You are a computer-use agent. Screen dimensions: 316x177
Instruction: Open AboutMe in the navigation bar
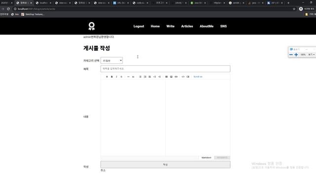206,26
